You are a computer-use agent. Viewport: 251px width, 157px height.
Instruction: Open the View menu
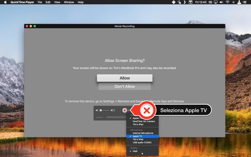pos(57,2)
